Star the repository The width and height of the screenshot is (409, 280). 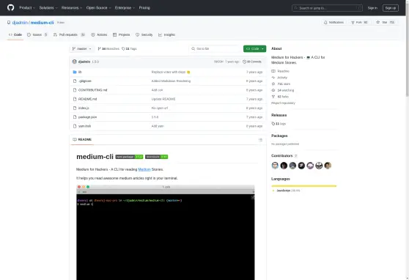pyautogui.click(x=385, y=23)
